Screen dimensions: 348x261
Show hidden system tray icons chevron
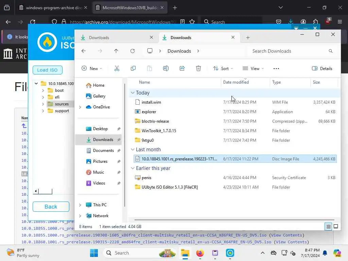(x=263, y=253)
